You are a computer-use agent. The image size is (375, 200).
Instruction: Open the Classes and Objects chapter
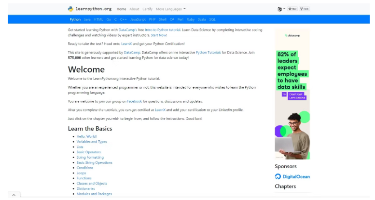point(92,184)
